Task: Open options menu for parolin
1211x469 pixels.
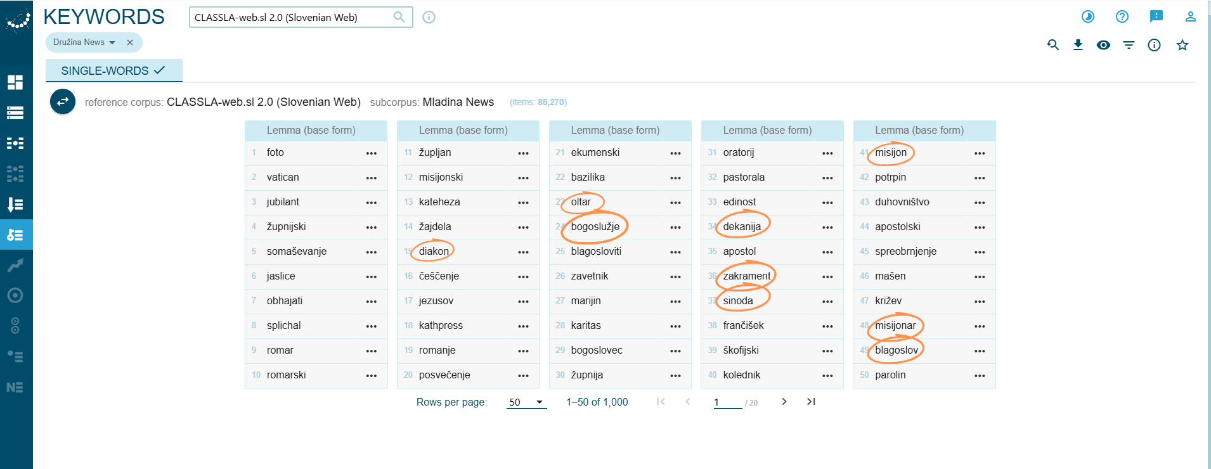Action: (x=980, y=375)
